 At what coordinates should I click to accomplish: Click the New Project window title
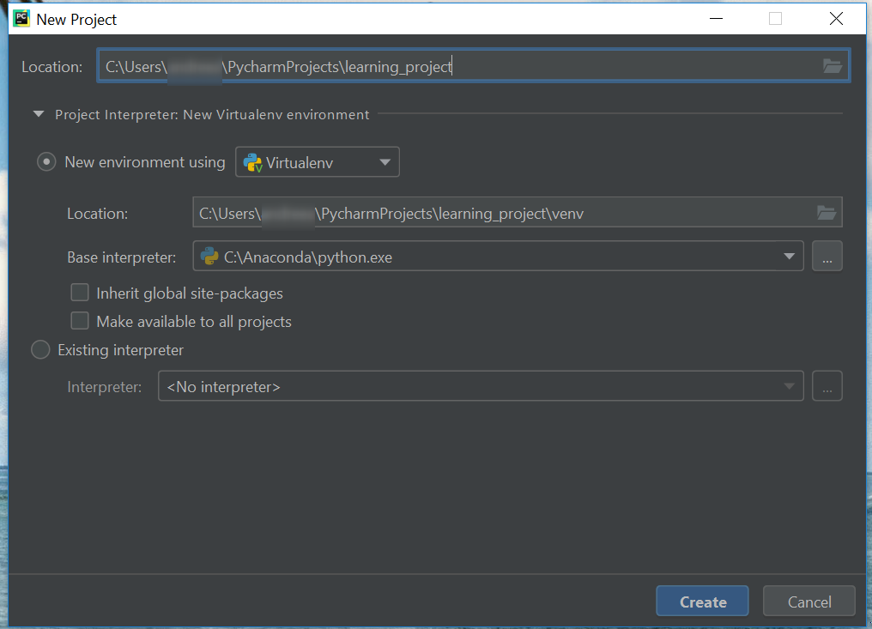point(76,20)
